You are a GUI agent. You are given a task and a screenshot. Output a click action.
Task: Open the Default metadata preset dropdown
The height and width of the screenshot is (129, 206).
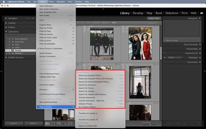(x=176, y=58)
